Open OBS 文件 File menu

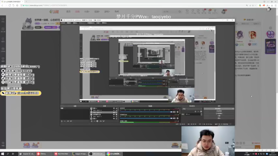pyautogui.click(x=63, y=23)
